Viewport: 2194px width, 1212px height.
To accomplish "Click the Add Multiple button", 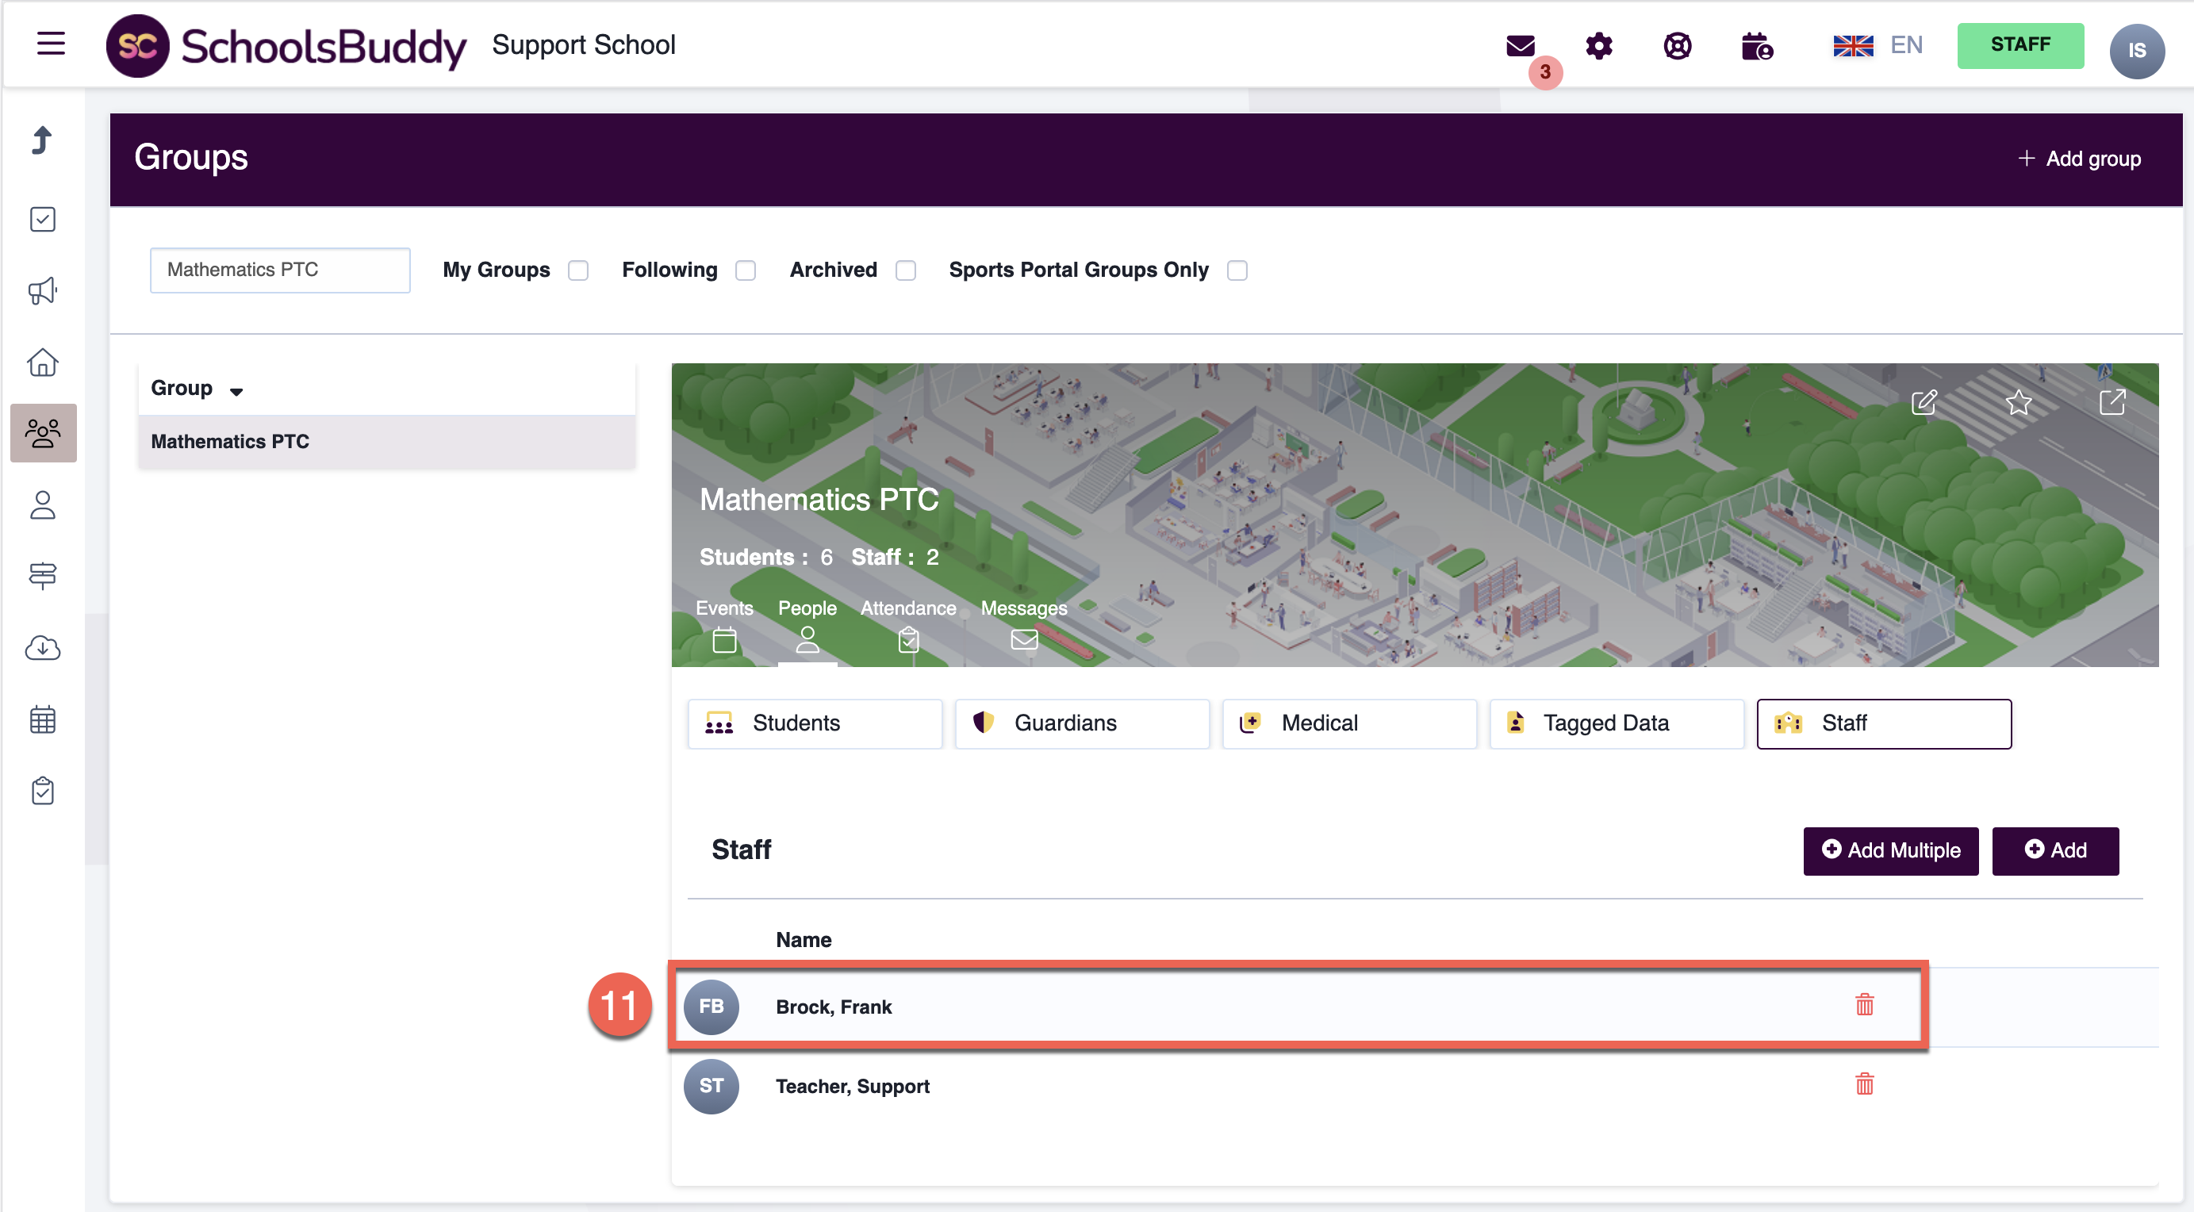I will coord(1890,850).
